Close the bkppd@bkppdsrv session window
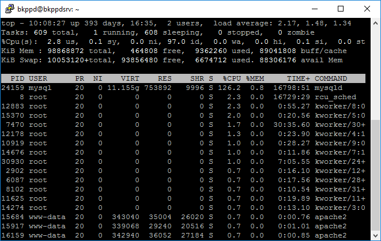381x241 pixels. (367, 9)
